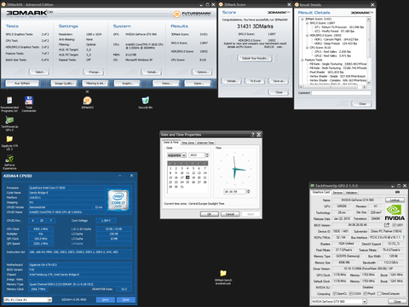Open the Internet Time tab
The height and width of the screenshot is (307, 409).
pyautogui.click(x=205, y=142)
